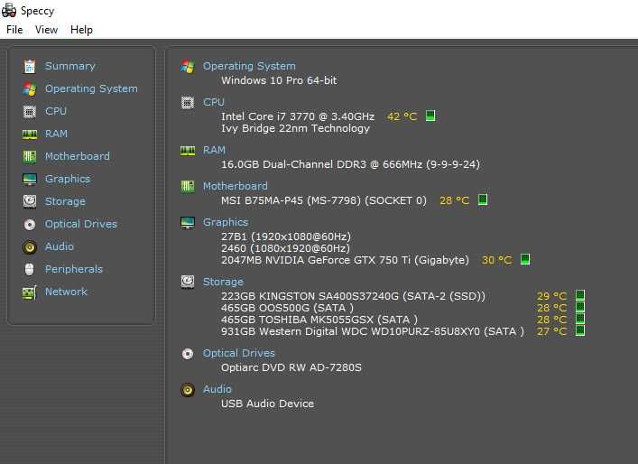Click the Speccy app icon in title bar

(x=9, y=11)
